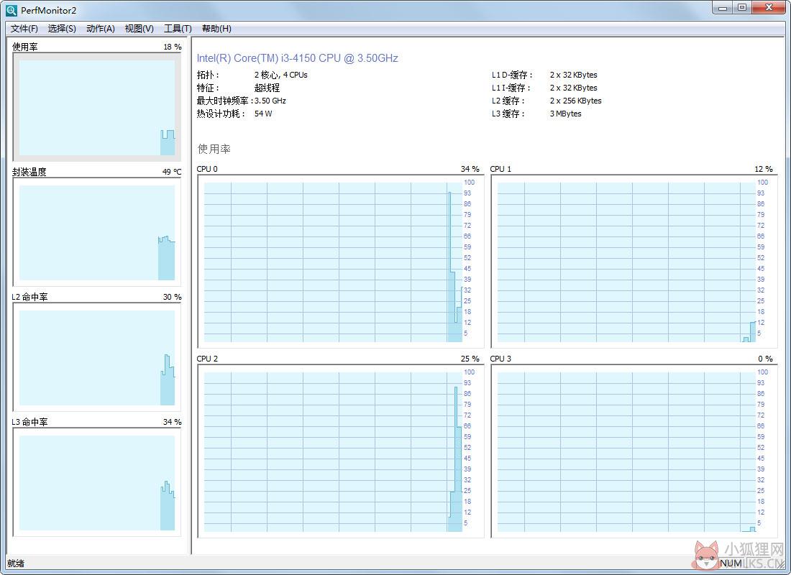Screen dimensions: 791x575
Task: Click the CPU 3 0 % reading
Action: coord(765,359)
